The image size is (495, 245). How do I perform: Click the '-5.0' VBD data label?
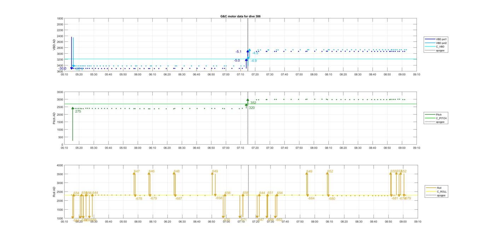pos(237,60)
